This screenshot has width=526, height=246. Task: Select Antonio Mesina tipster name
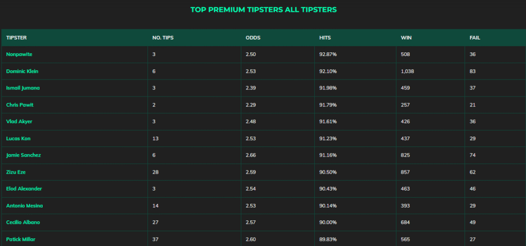[25, 205]
